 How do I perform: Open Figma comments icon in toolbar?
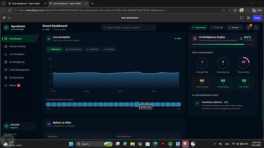tap(242, 18)
